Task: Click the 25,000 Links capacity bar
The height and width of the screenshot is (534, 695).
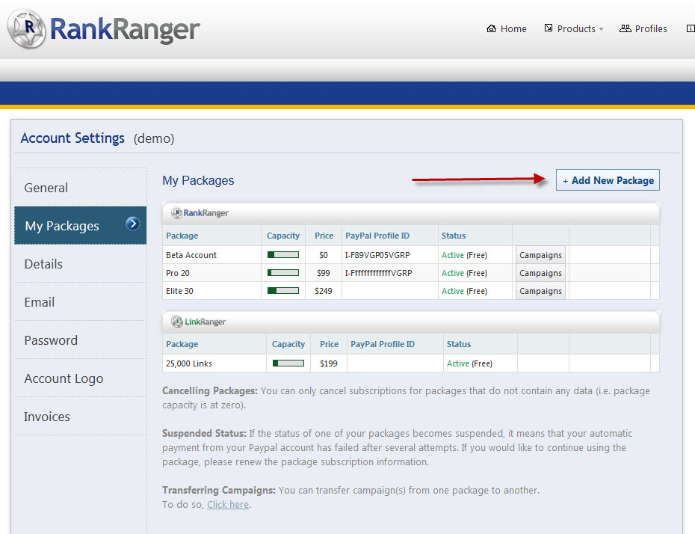Action: [288, 363]
